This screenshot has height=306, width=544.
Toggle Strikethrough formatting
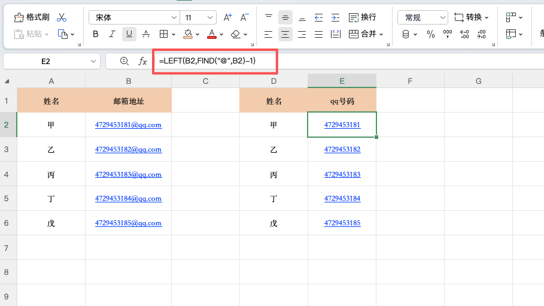coord(146,34)
